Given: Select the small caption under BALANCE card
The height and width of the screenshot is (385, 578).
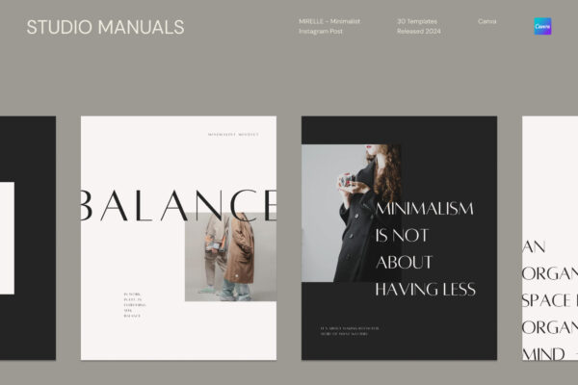Looking at the screenshot, I should pos(135,305).
